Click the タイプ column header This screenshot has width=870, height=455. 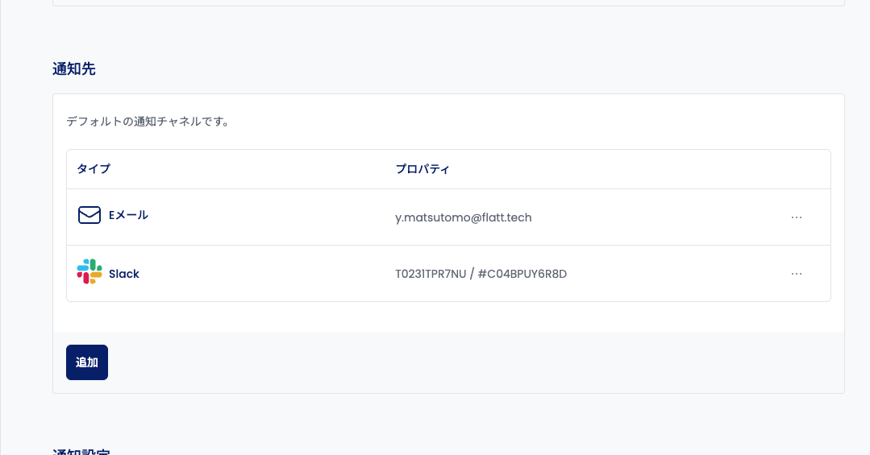[x=94, y=169]
